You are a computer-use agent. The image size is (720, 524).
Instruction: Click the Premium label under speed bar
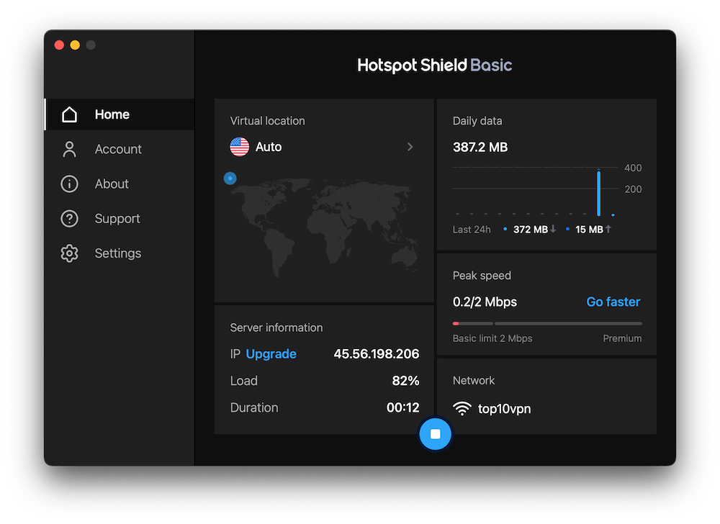point(622,338)
